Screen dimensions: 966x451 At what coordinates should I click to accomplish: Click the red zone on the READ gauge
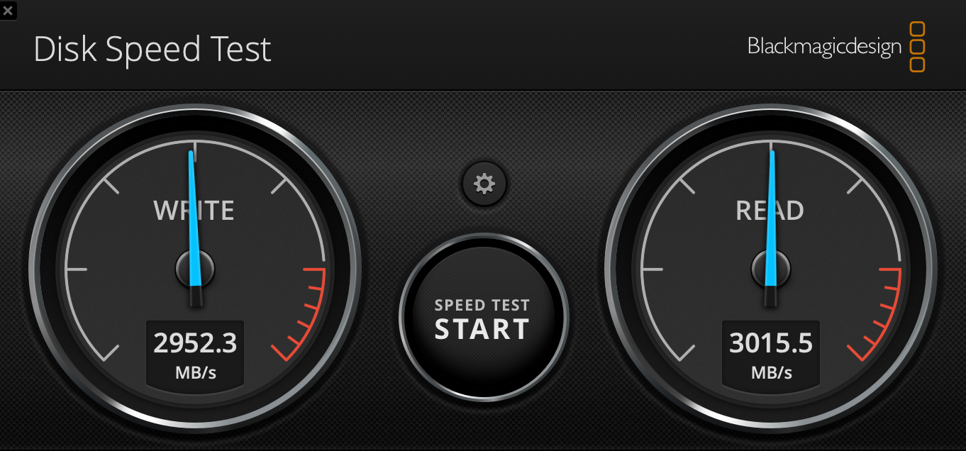(x=882, y=312)
